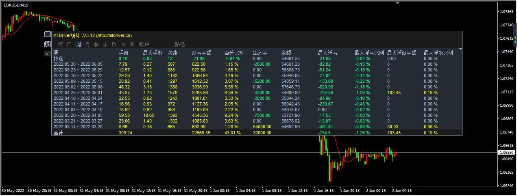Viewport: 517px width, 196px height.
Task: Click total profit value 22669.35
Action: coord(201,133)
